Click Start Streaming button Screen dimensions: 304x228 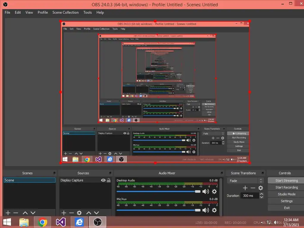coord(286,180)
